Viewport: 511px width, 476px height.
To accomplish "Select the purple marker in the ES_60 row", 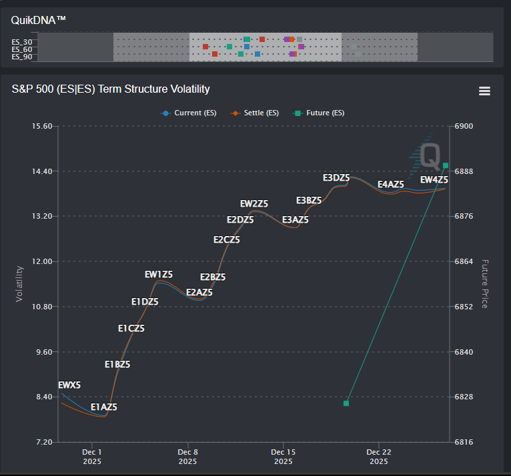I will click(302, 47).
